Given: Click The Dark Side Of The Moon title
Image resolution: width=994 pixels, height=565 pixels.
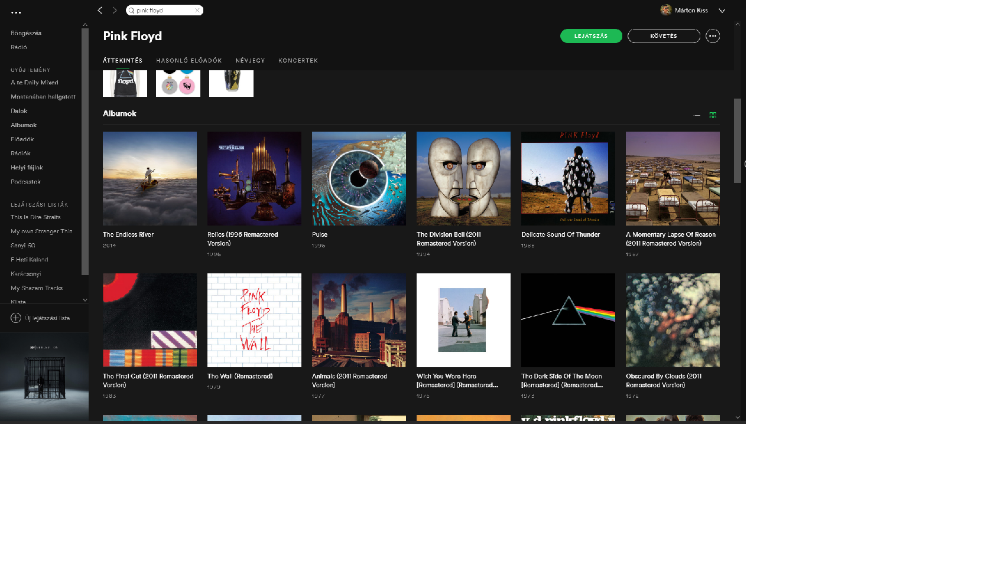Looking at the screenshot, I should click(x=562, y=381).
